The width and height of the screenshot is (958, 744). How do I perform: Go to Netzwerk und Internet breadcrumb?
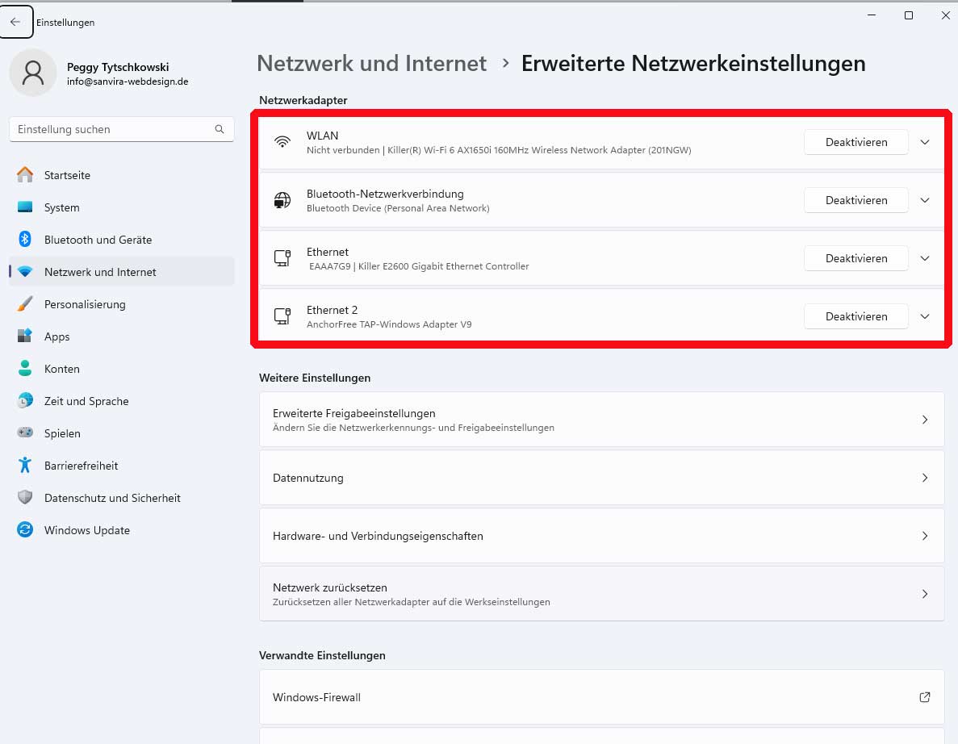(371, 64)
